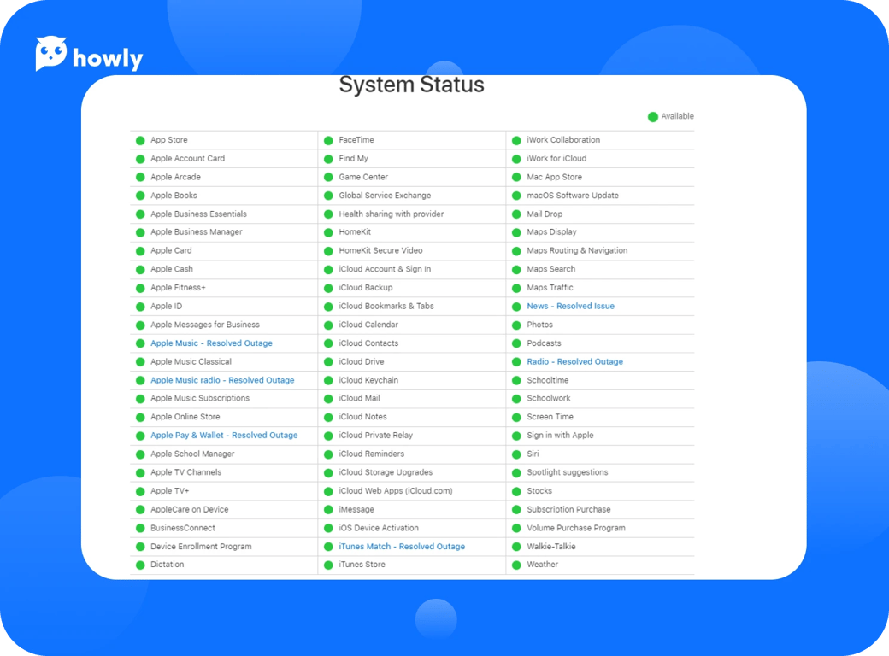Click the iCloud Drive service entry
The height and width of the screenshot is (656, 889).
(361, 362)
